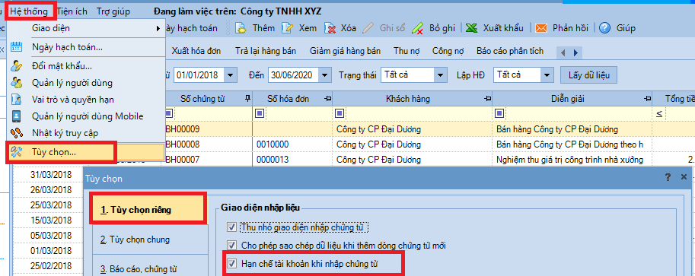Click the Xóa delete icon
The image size is (695, 276).
(330, 28)
